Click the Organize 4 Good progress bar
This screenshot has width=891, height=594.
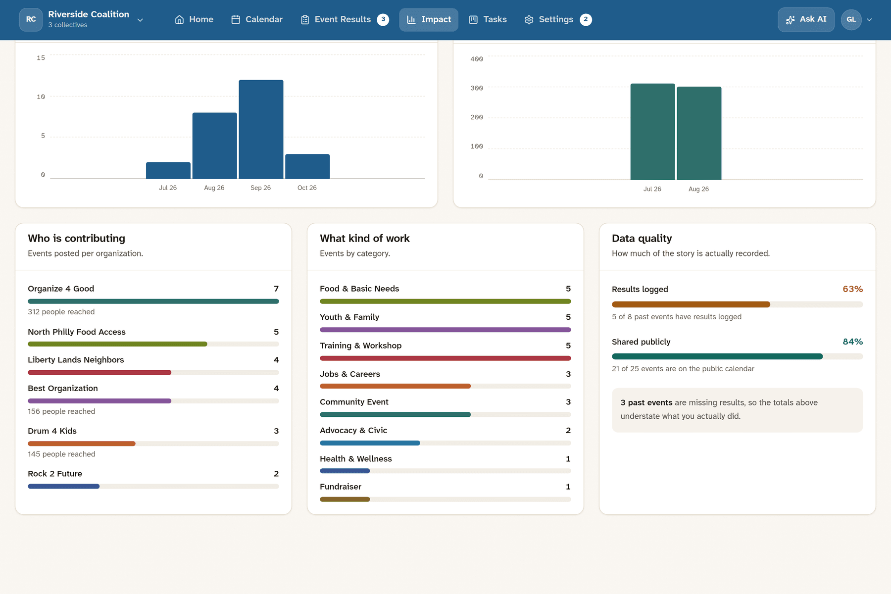(x=153, y=301)
